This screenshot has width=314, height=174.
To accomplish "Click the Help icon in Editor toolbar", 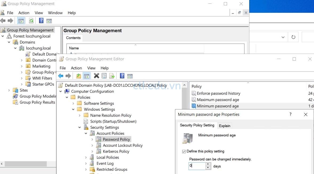I will click(x=122, y=76).
